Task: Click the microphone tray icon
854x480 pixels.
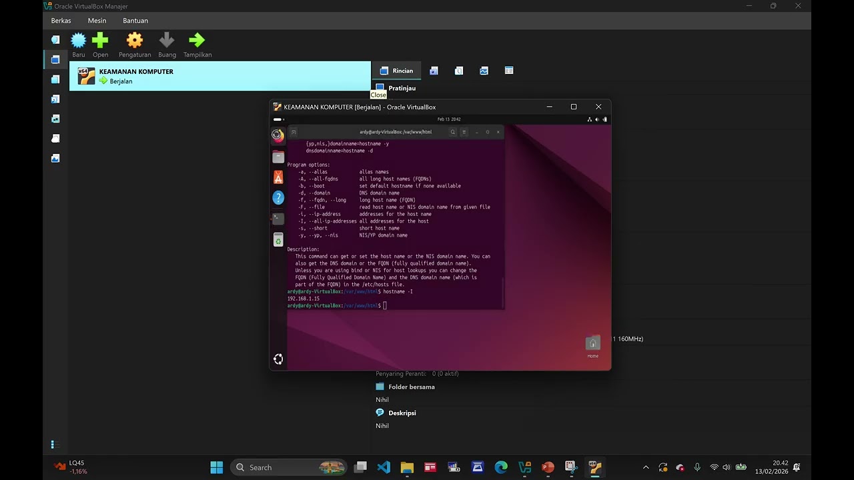Action: pyautogui.click(x=697, y=467)
